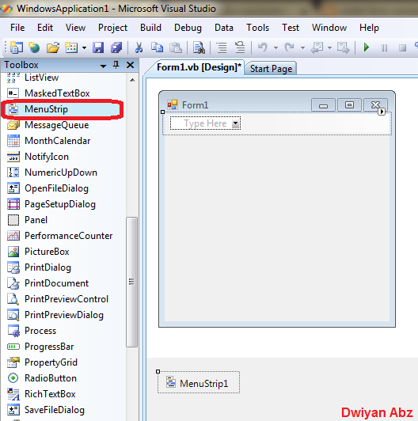Click the Break All pause icon
This screenshot has height=421, width=418.
(385, 48)
